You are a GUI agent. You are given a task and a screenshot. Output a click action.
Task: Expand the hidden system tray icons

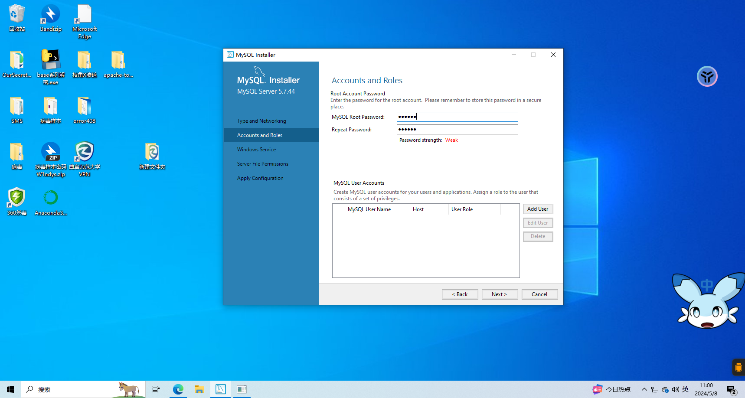pos(644,389)
